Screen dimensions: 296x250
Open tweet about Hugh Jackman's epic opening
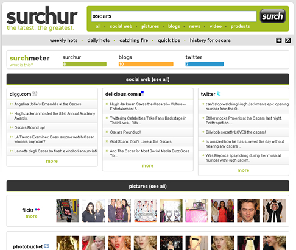[x=247, y=107]
